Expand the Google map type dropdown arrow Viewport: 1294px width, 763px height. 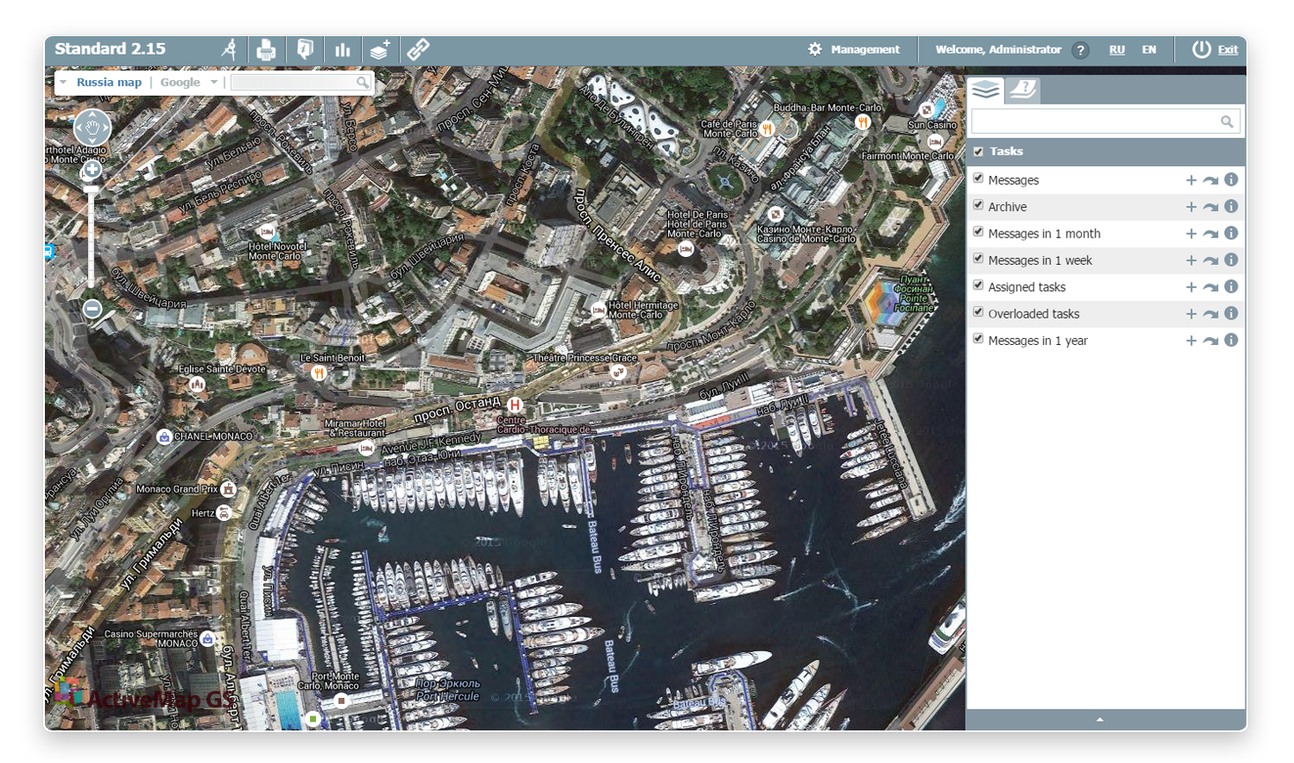(x=214, y=83)
